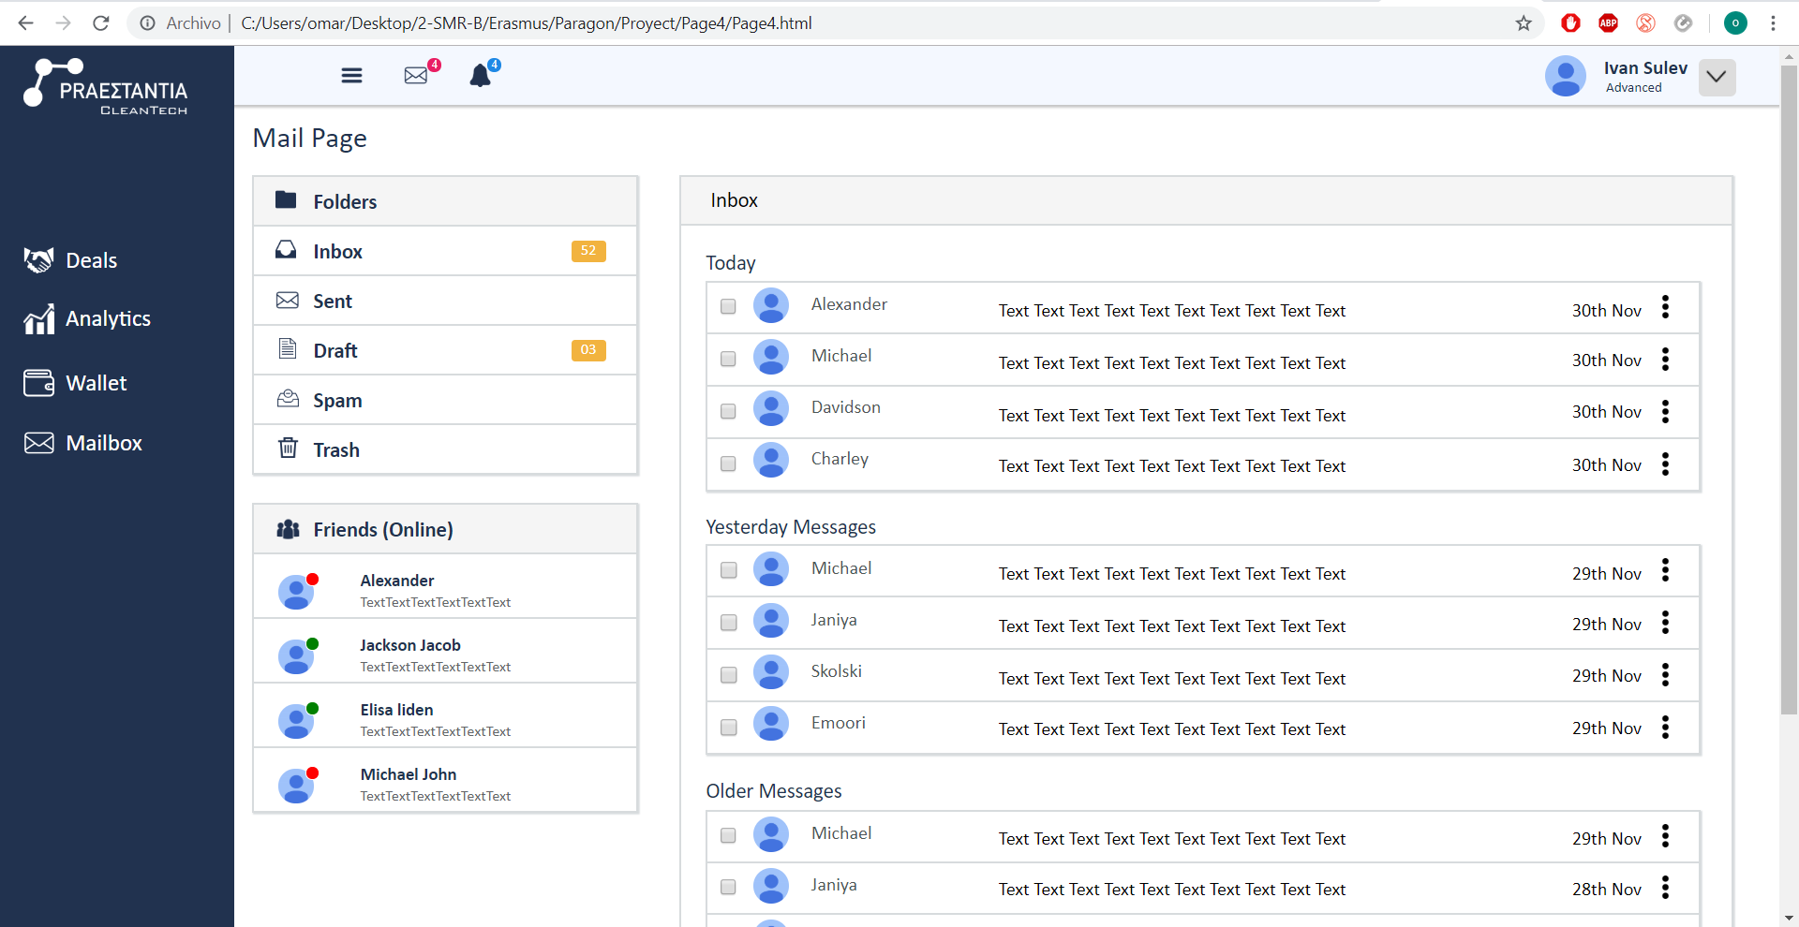Open the hamburger menu icon

pos(351,76)
